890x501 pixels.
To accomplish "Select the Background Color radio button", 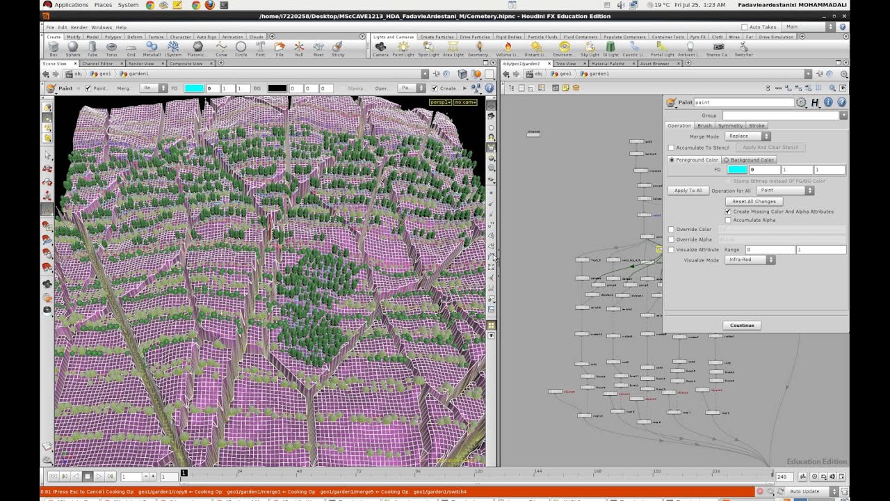I will coord(727,160).
